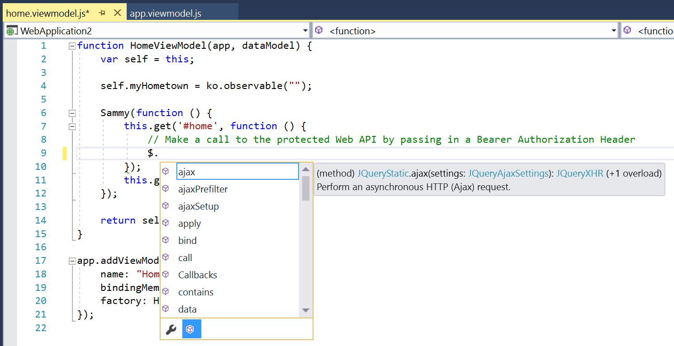Toggle the highlighted methods filter button
674x346 pixels.
(x=191, y=329)
